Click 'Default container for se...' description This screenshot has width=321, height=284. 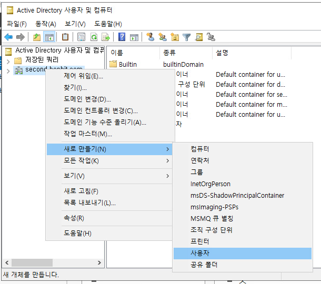(252, 95)
